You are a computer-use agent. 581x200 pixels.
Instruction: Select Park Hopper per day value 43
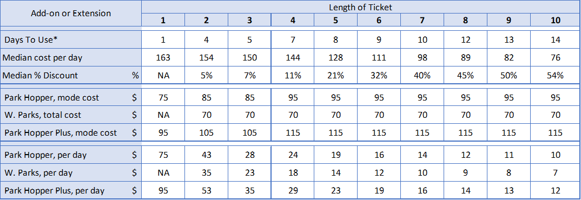[x=207, y=155]
